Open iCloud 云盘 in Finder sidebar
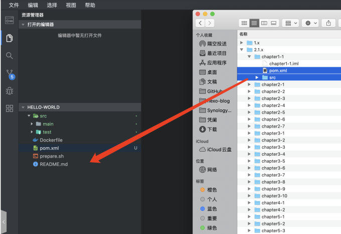Viewport: 341px width, 234px height. click(215, 150)
